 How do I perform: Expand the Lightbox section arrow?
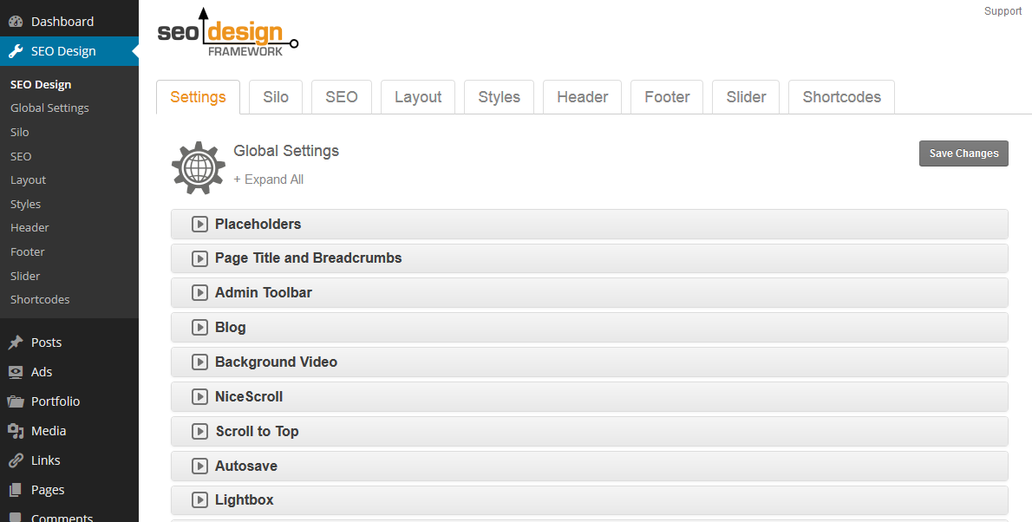[199, 500]
